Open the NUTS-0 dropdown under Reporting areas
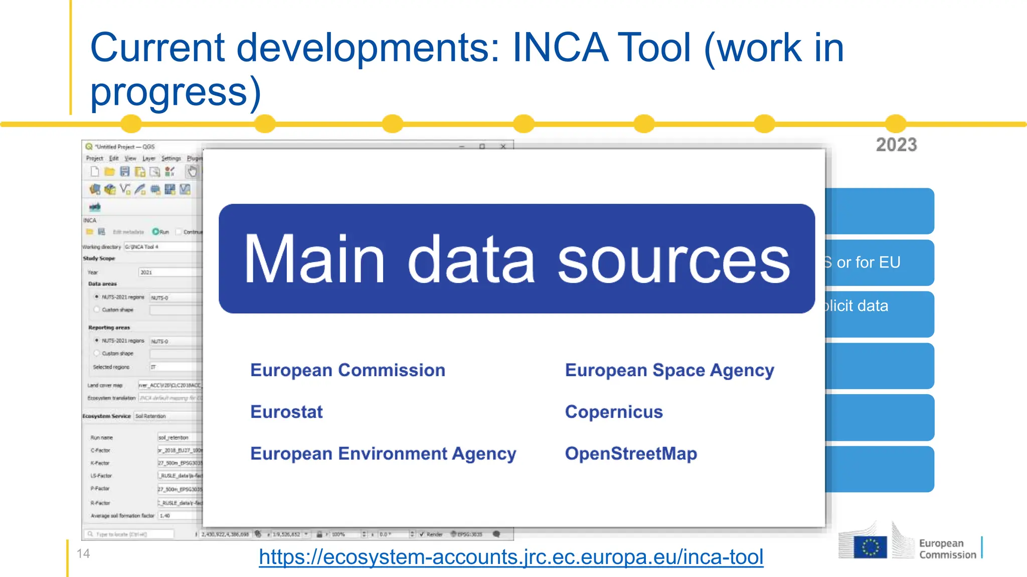 176,341
